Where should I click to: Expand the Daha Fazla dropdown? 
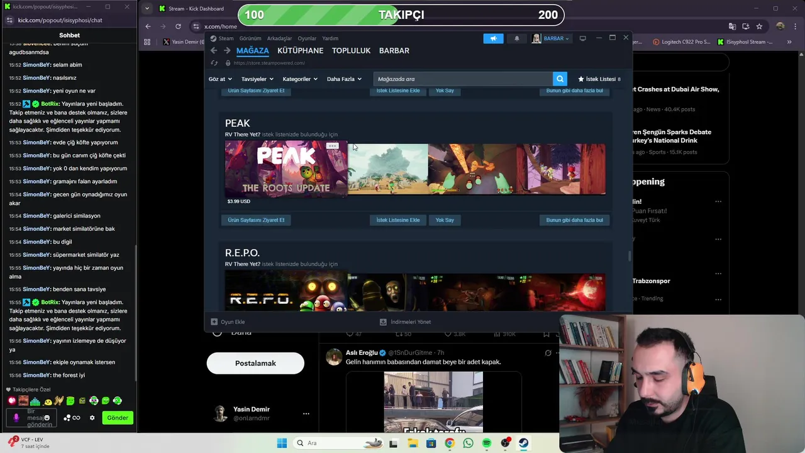click(x=344, y=79)
